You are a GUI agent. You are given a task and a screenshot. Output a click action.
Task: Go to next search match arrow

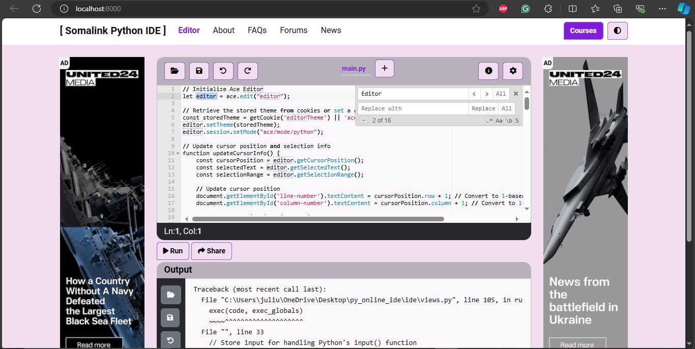coord(487,94)
